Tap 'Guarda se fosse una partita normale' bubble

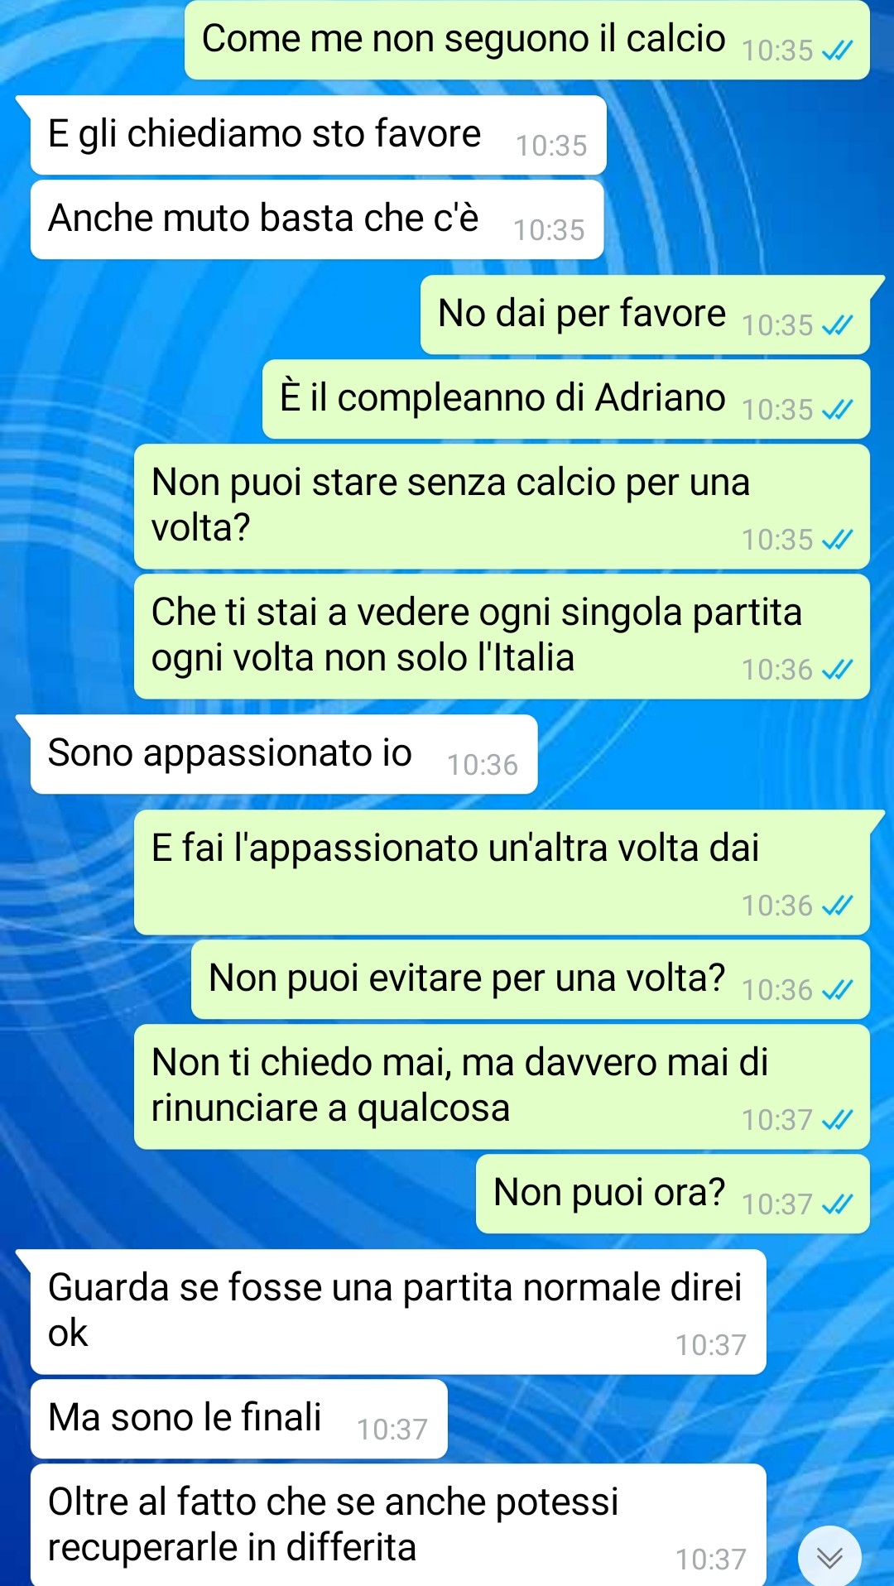pyautogui.click(x=398, y=1312)
